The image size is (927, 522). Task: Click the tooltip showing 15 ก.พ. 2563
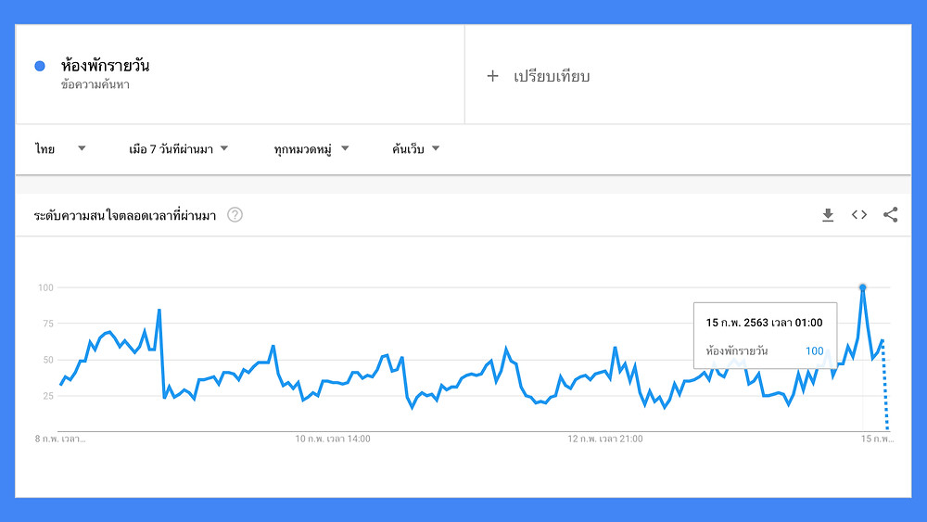click(x=765, y=336)
